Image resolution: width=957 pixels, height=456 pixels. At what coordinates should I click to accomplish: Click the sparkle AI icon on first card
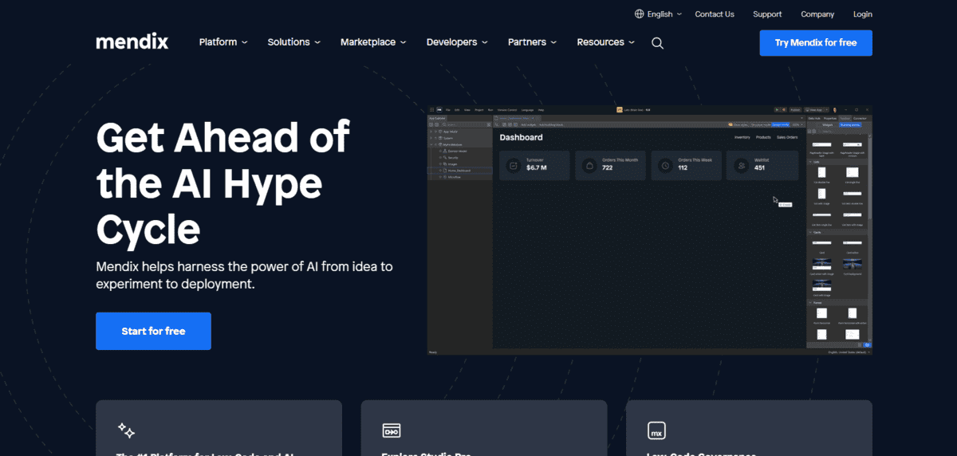point(126,430)
